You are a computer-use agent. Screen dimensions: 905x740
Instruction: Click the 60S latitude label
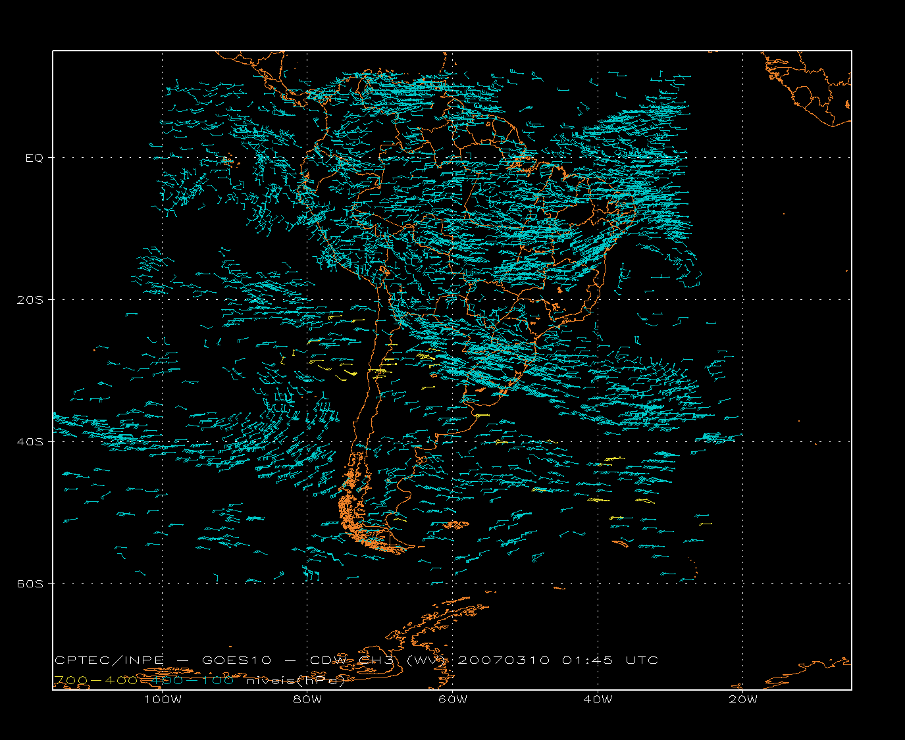(30, 584)
